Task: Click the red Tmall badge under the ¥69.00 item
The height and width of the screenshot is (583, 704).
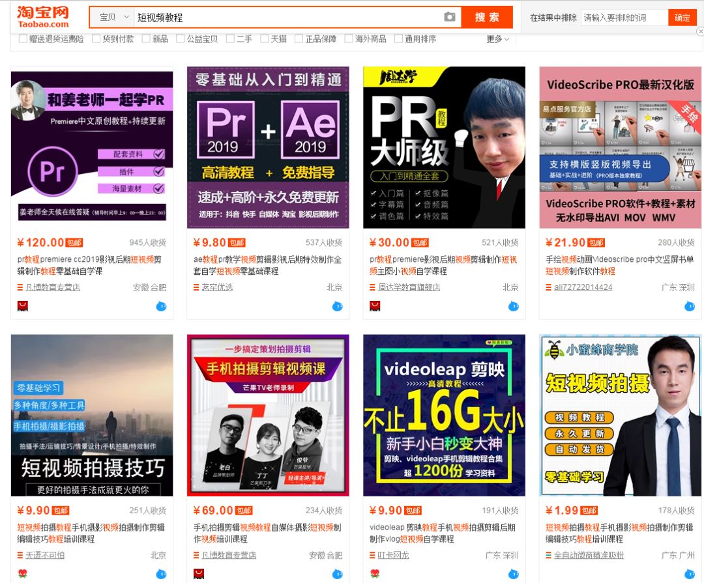Action: tap(198, 574)
